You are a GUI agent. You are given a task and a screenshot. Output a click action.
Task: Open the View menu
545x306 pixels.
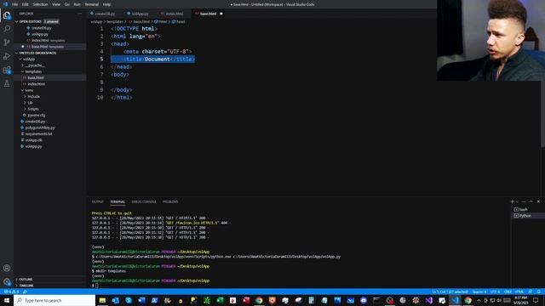tap(56, 4)
